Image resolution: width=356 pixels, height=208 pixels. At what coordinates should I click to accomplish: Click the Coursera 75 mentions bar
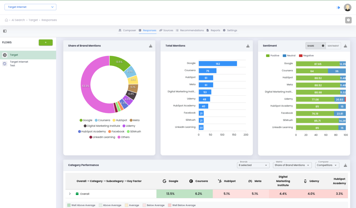[207, 71]
